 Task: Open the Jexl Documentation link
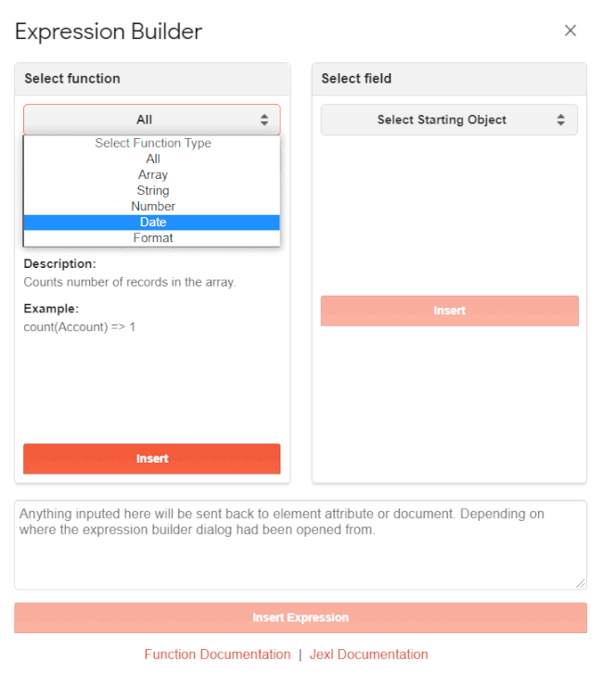(x=368, y=655)
